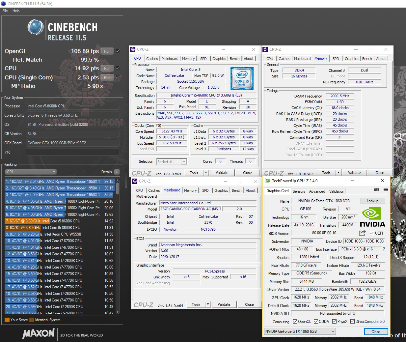Open About tab in CPU-Z Memory window

(381, 59)
